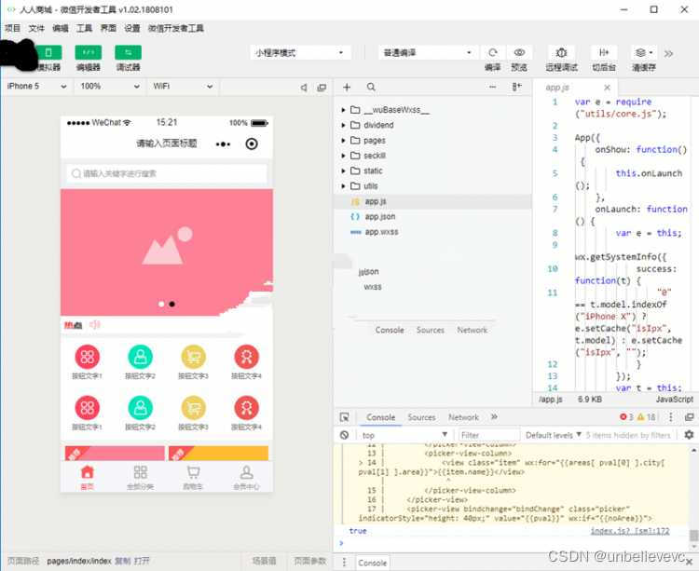Image resolution: width=699 pixels, height=571 pixels.
Task: Click the clear console icon
Action: pos(344,435)
